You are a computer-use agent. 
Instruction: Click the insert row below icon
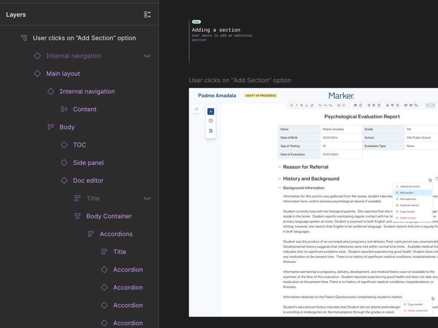click(392, 105)
